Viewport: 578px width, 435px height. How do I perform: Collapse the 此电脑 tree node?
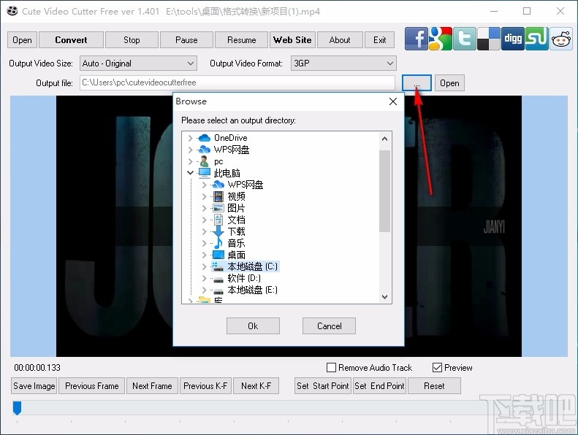(190, 173)
